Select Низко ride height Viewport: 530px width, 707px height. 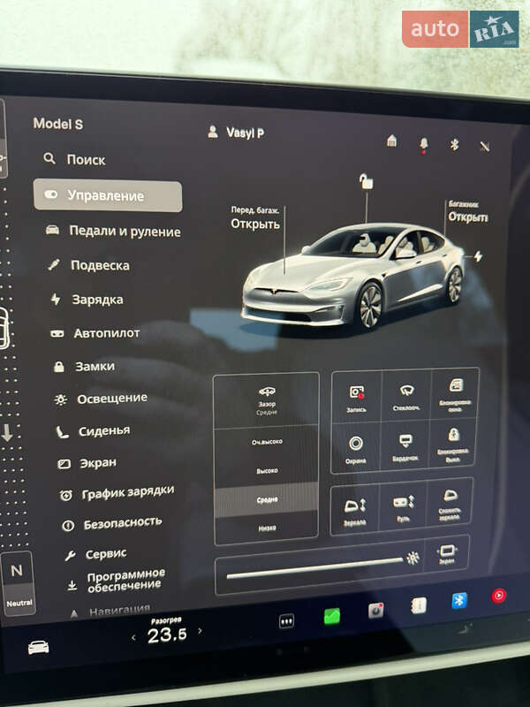pyautogui.click(x=267, y=528)
